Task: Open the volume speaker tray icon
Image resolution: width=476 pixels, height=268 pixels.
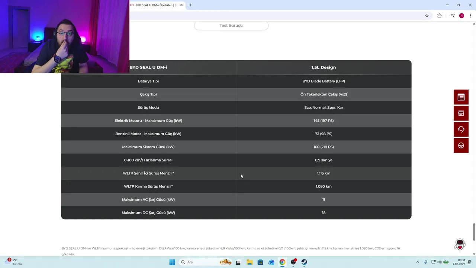Action: [x=440, y=262]
